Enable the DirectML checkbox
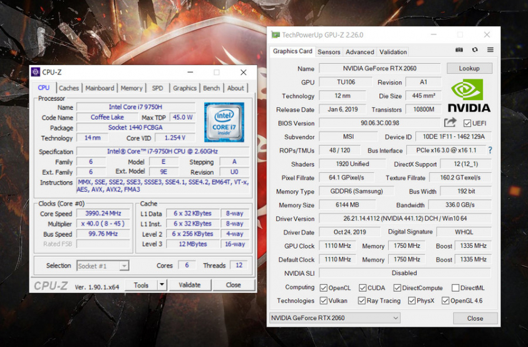Viewport: 528px width, 347px height. (x=455, y=288)
